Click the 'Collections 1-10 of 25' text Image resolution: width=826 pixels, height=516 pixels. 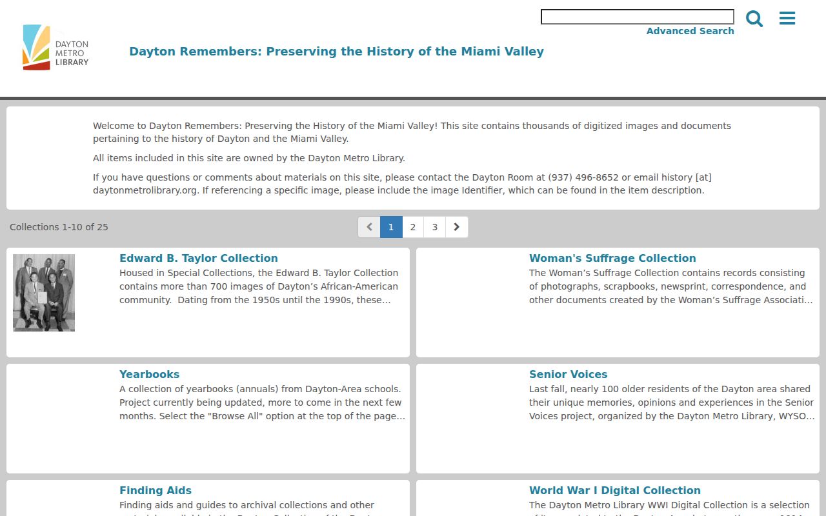59,227
